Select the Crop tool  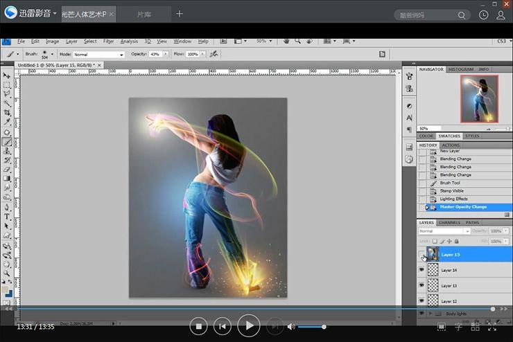6,113
